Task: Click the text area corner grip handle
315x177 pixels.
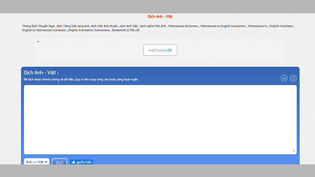Action: coord(293,151)
